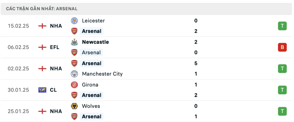Click the Champions League flag icon
This screenshot has height=122, width=294.
click(x=42, y=90)
